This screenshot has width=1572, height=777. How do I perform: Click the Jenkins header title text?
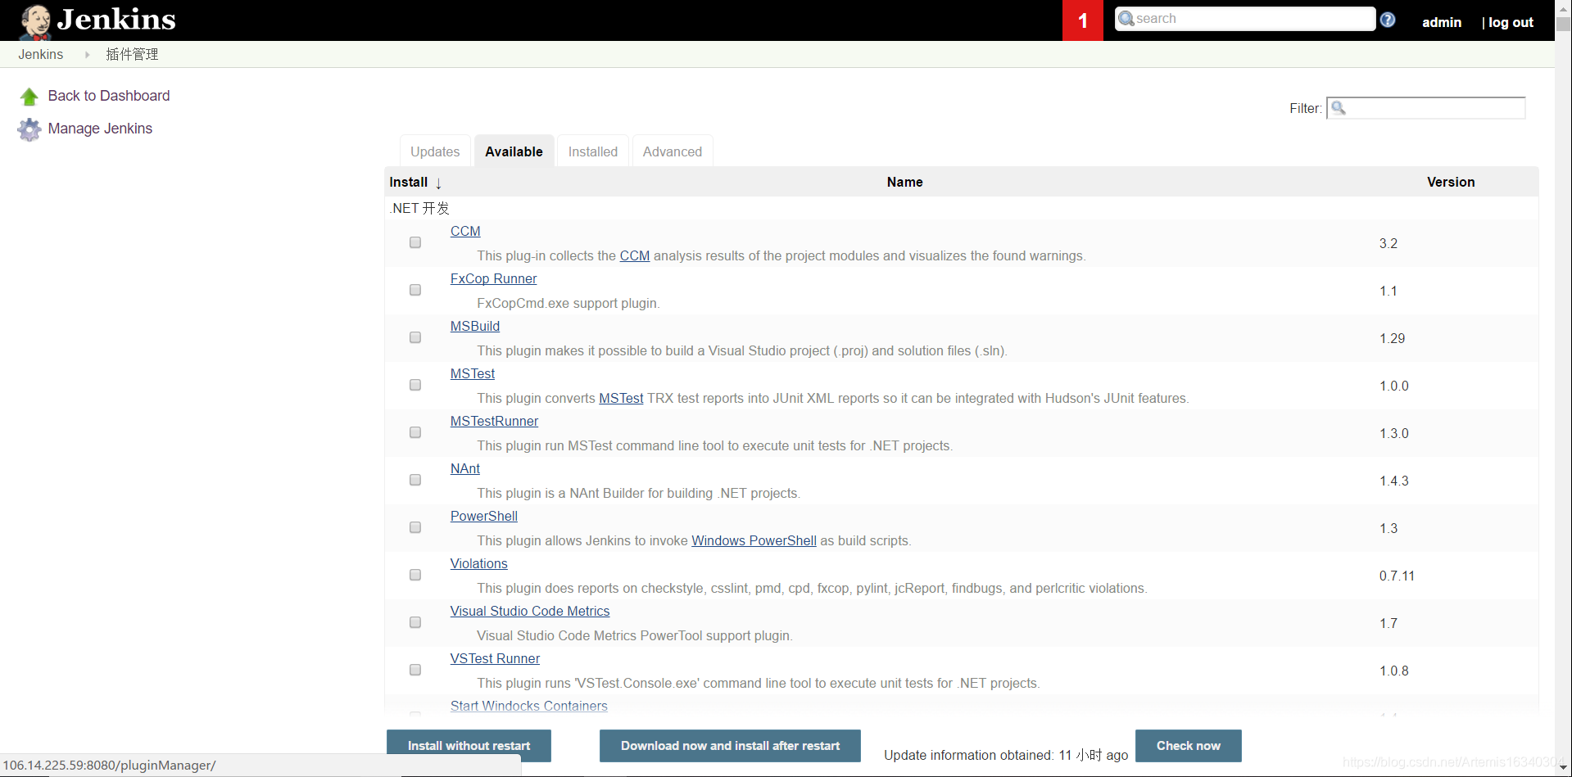pyautogui.click(x=116, y=20)
